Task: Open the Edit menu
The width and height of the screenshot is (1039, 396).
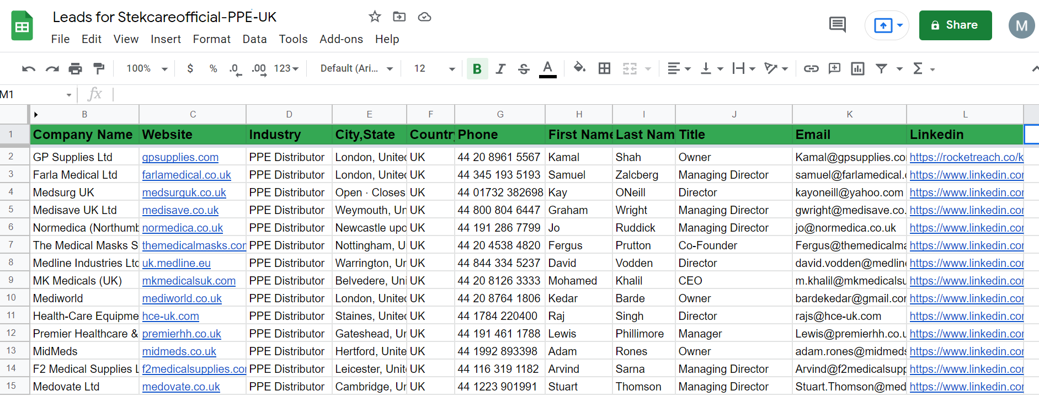Action: click(92, 39)
